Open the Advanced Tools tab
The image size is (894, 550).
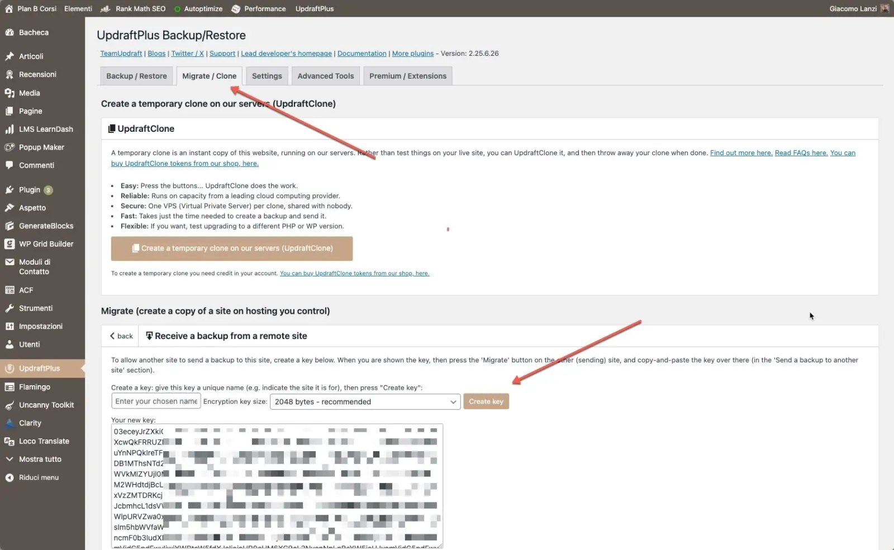326,76
